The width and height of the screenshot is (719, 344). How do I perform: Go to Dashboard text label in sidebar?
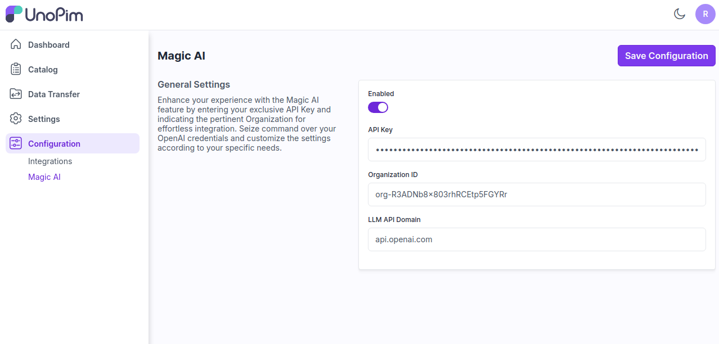pyautogui.click(x=49, y=45)
